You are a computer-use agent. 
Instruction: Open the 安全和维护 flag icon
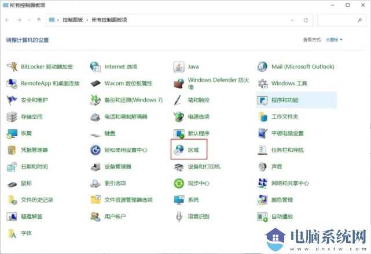(12, 100)
